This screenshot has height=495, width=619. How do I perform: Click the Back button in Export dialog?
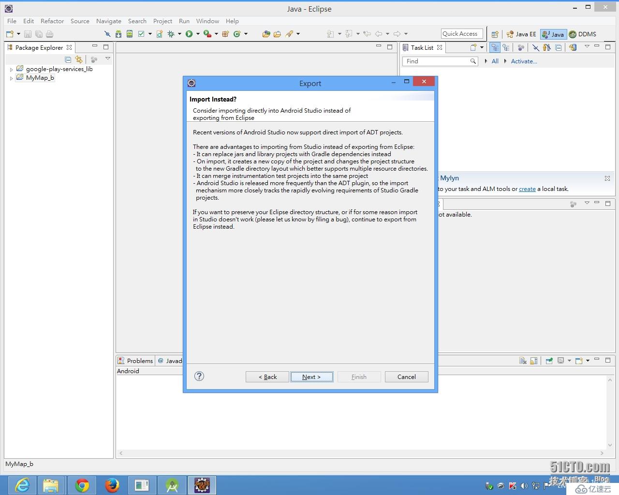(x=267, y=377)
